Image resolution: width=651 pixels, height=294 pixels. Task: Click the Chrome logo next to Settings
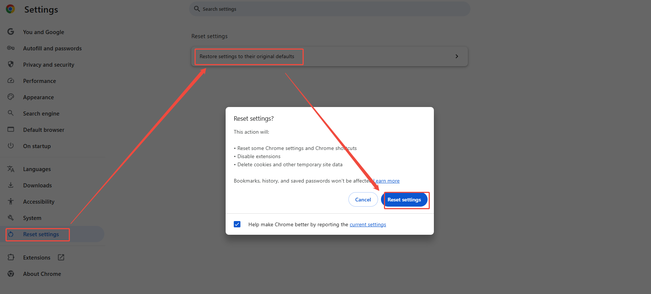click(x=10, y=9)
